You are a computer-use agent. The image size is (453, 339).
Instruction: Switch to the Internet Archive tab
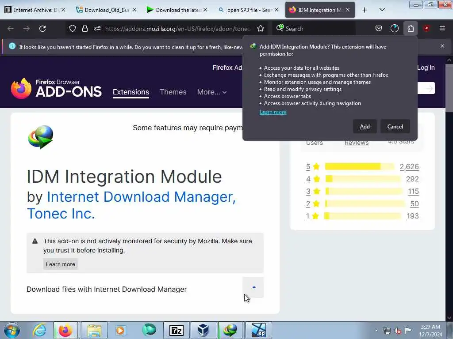[x=35, y=10]
